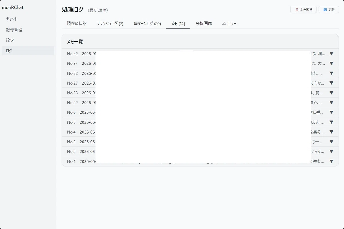Open the フラッシュログ (7) tab
Screen dimensions: 344x229
point(110,24)
